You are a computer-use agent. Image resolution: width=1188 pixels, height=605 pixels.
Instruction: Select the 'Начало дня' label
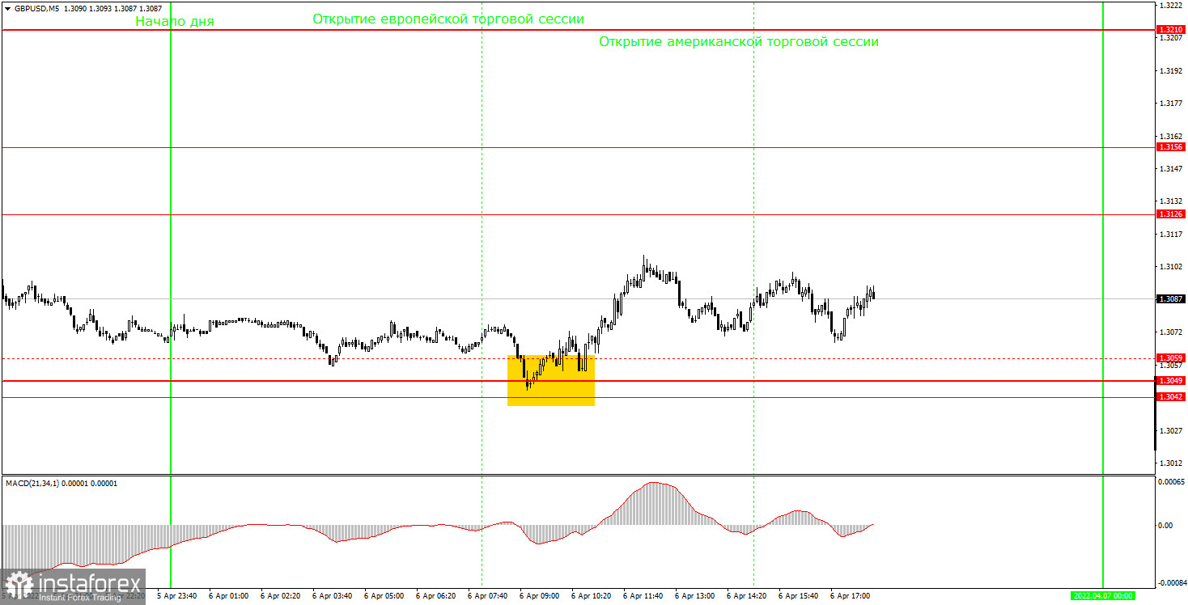click(x=175, y=22)
